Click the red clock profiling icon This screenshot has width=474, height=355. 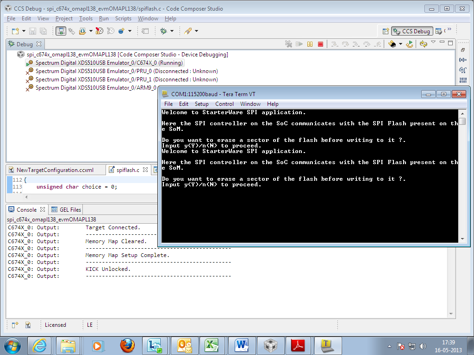[x=100, y=31]
